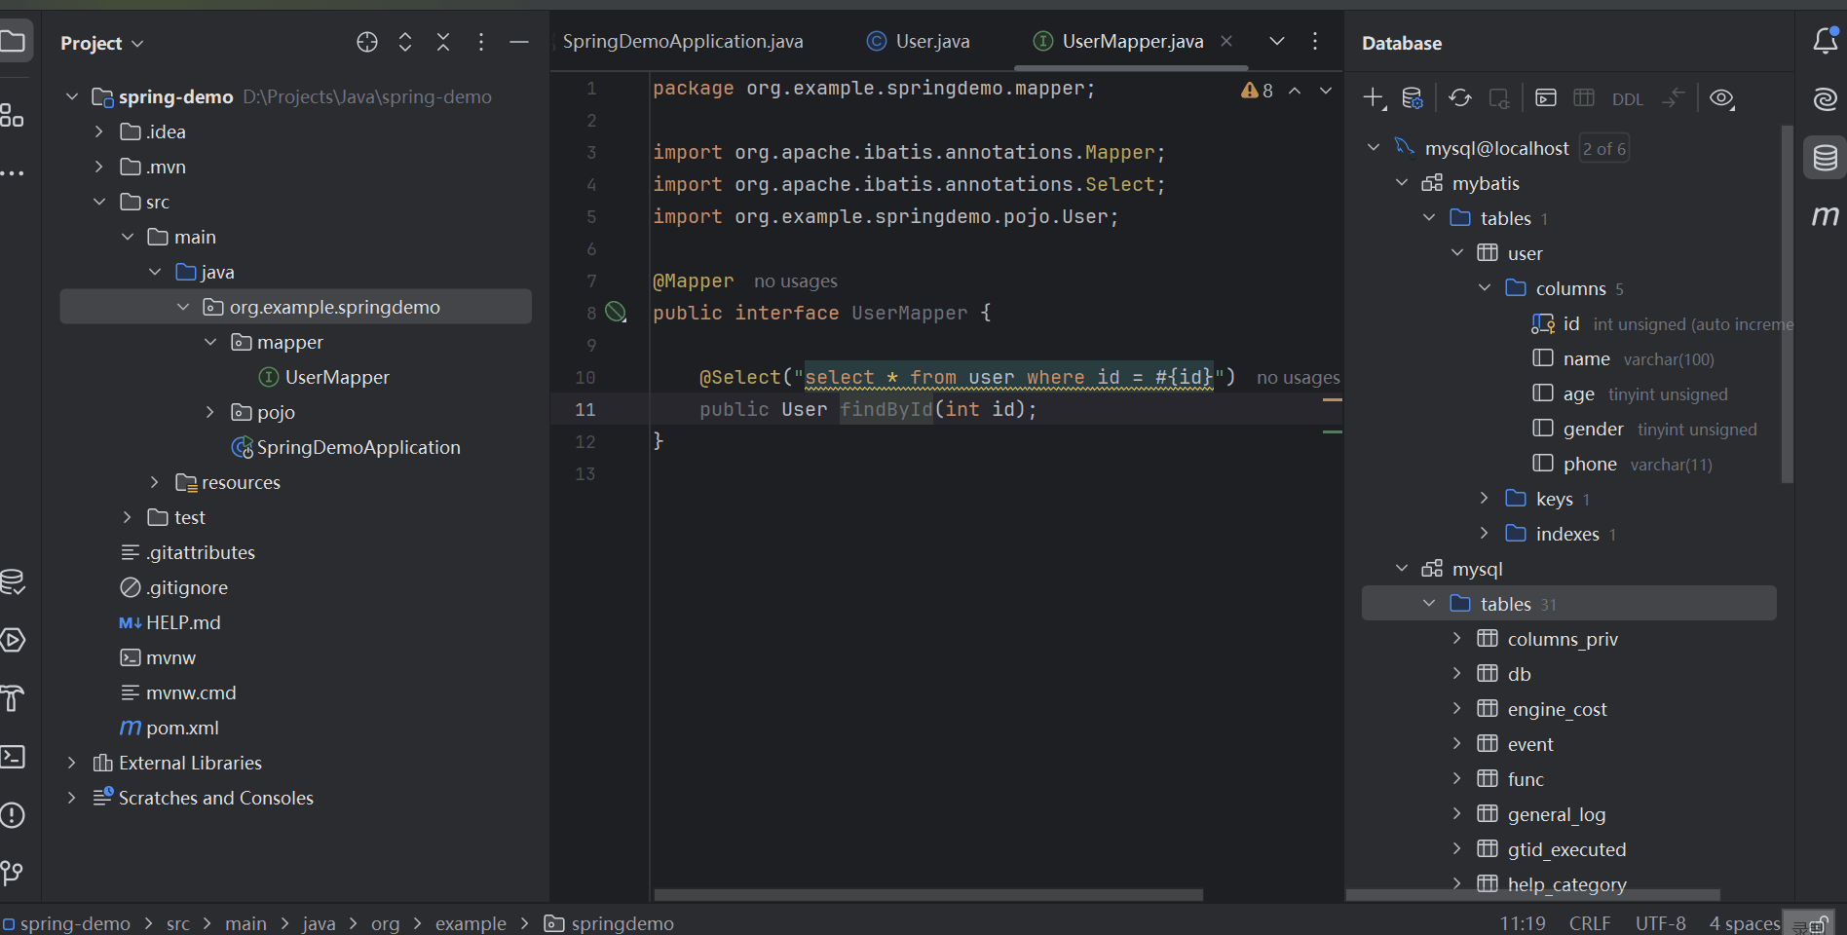Image resolution: width=1847 pixels, height=935 pixels.
Task: Click Collapse All icon in Project panel
Action: [x=443, y=42]
